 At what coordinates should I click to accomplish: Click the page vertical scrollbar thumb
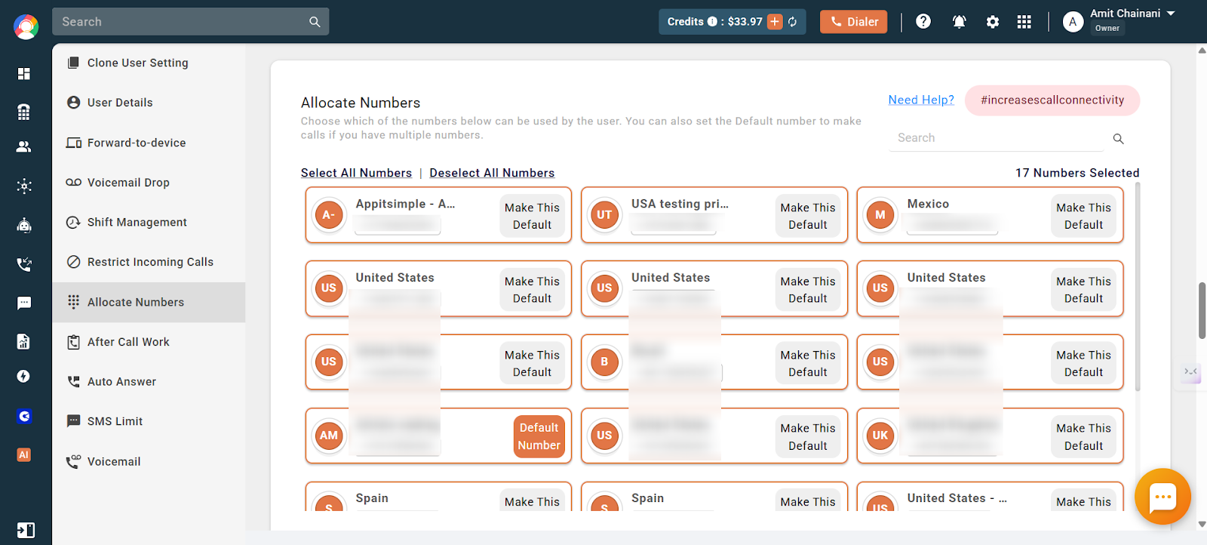[x=1202, y=310]
